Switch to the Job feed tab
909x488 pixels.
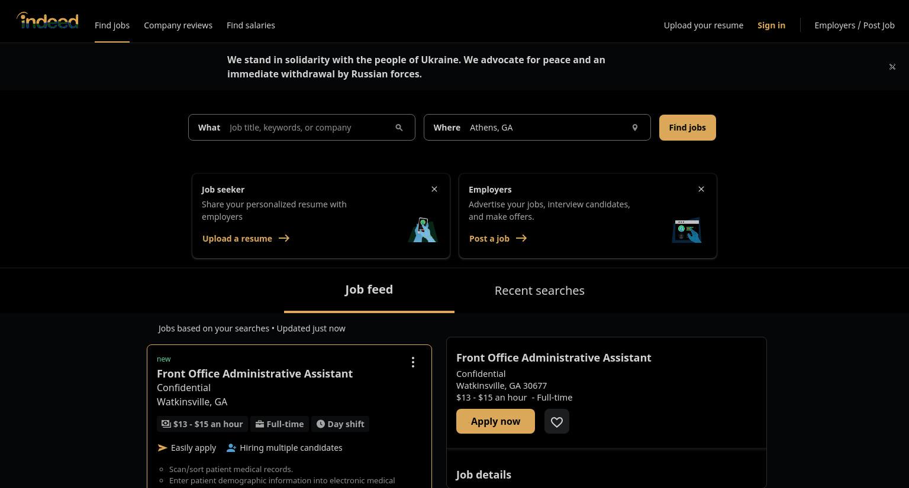tap(369, 289)
